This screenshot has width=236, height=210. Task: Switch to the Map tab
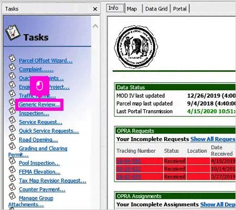click(x=132, y=9)
